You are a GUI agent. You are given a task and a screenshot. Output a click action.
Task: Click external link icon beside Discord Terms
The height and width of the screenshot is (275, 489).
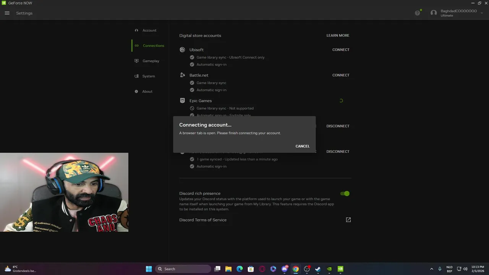(348, 220)
